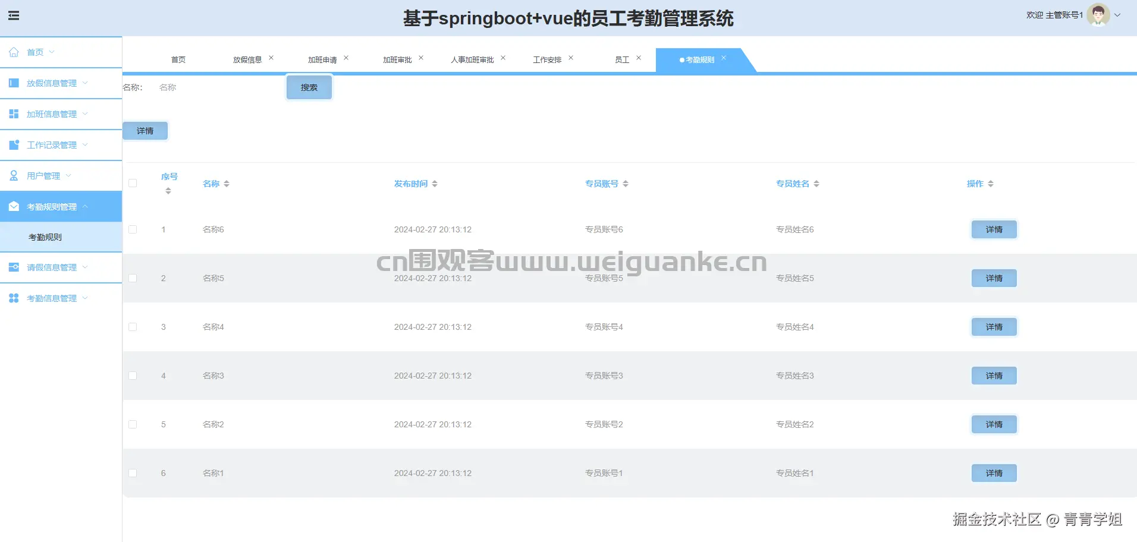Open 详情 for the 名称4 row
Screen dimensions: 1137x542
point(994,327)
